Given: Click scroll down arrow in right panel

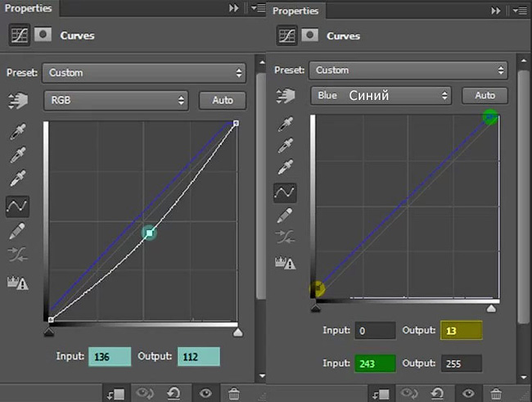Looking at the screenshot, I should tap(523, 377).
